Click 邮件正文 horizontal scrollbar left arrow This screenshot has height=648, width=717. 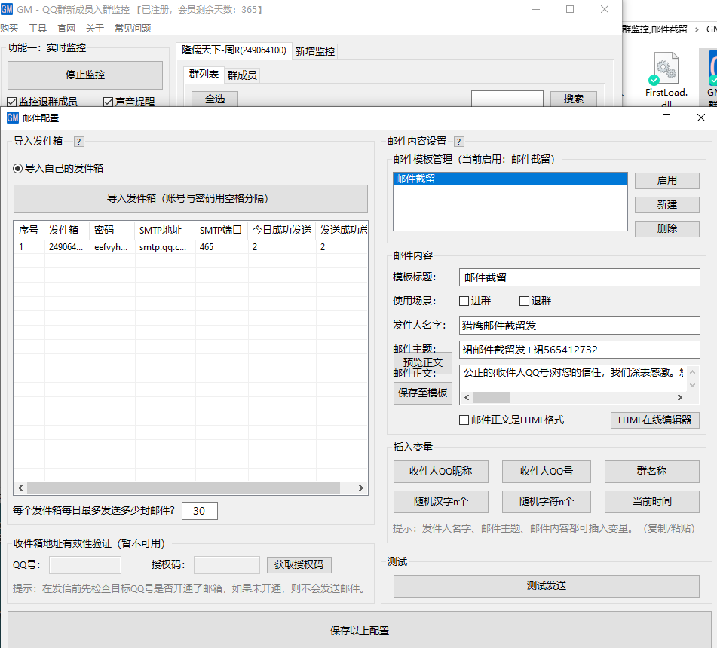[467, 398]
